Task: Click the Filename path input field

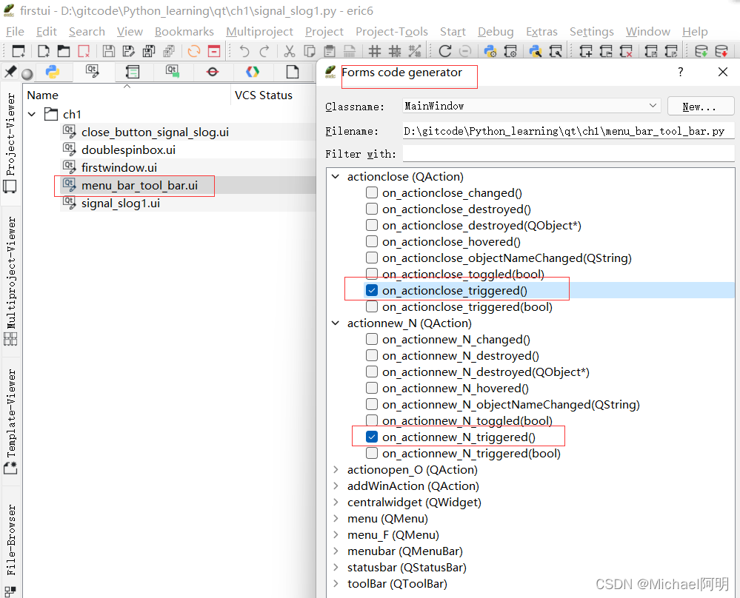Action: point(568,131)
